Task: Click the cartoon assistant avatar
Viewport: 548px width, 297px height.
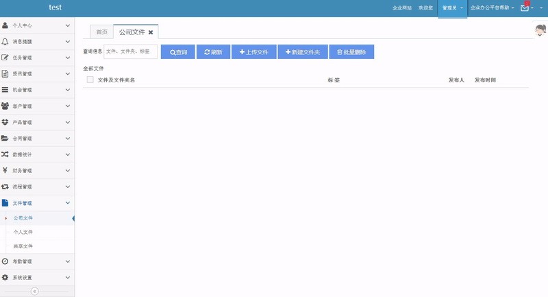Action: click(540, 30)
